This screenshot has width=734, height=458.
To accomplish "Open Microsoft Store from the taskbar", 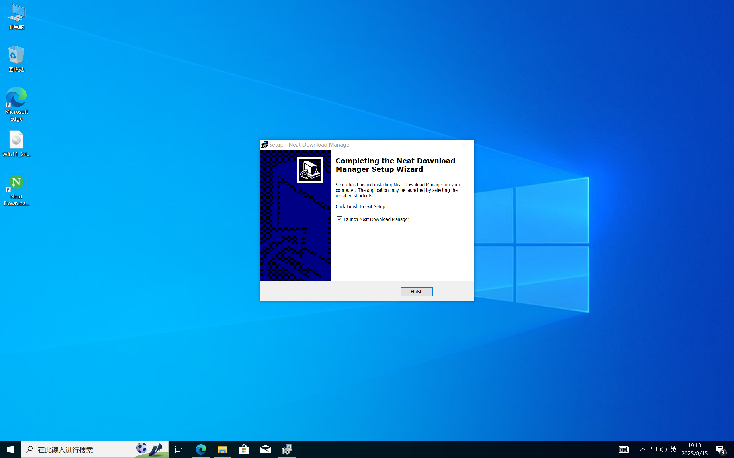I will pyautogui.click(x=244, y=449).
